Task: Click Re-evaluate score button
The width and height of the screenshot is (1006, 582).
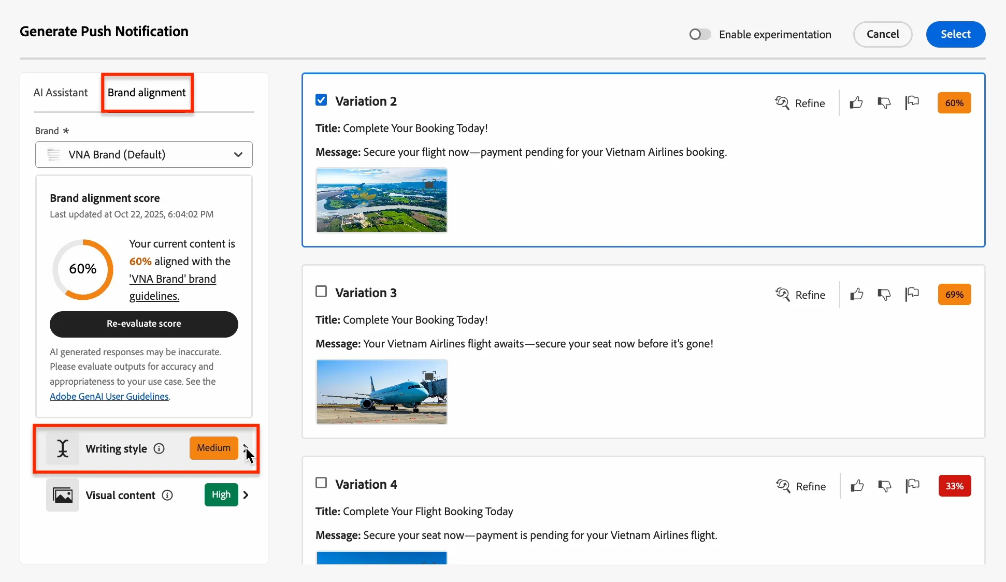Action: point(144,324)
